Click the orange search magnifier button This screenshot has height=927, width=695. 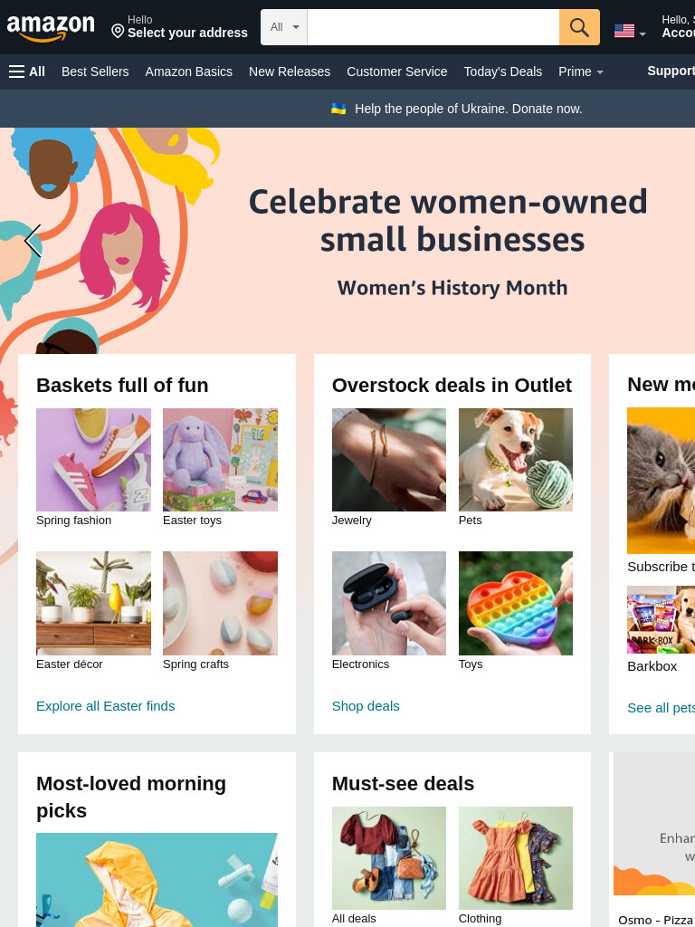[x=579, y=27]
